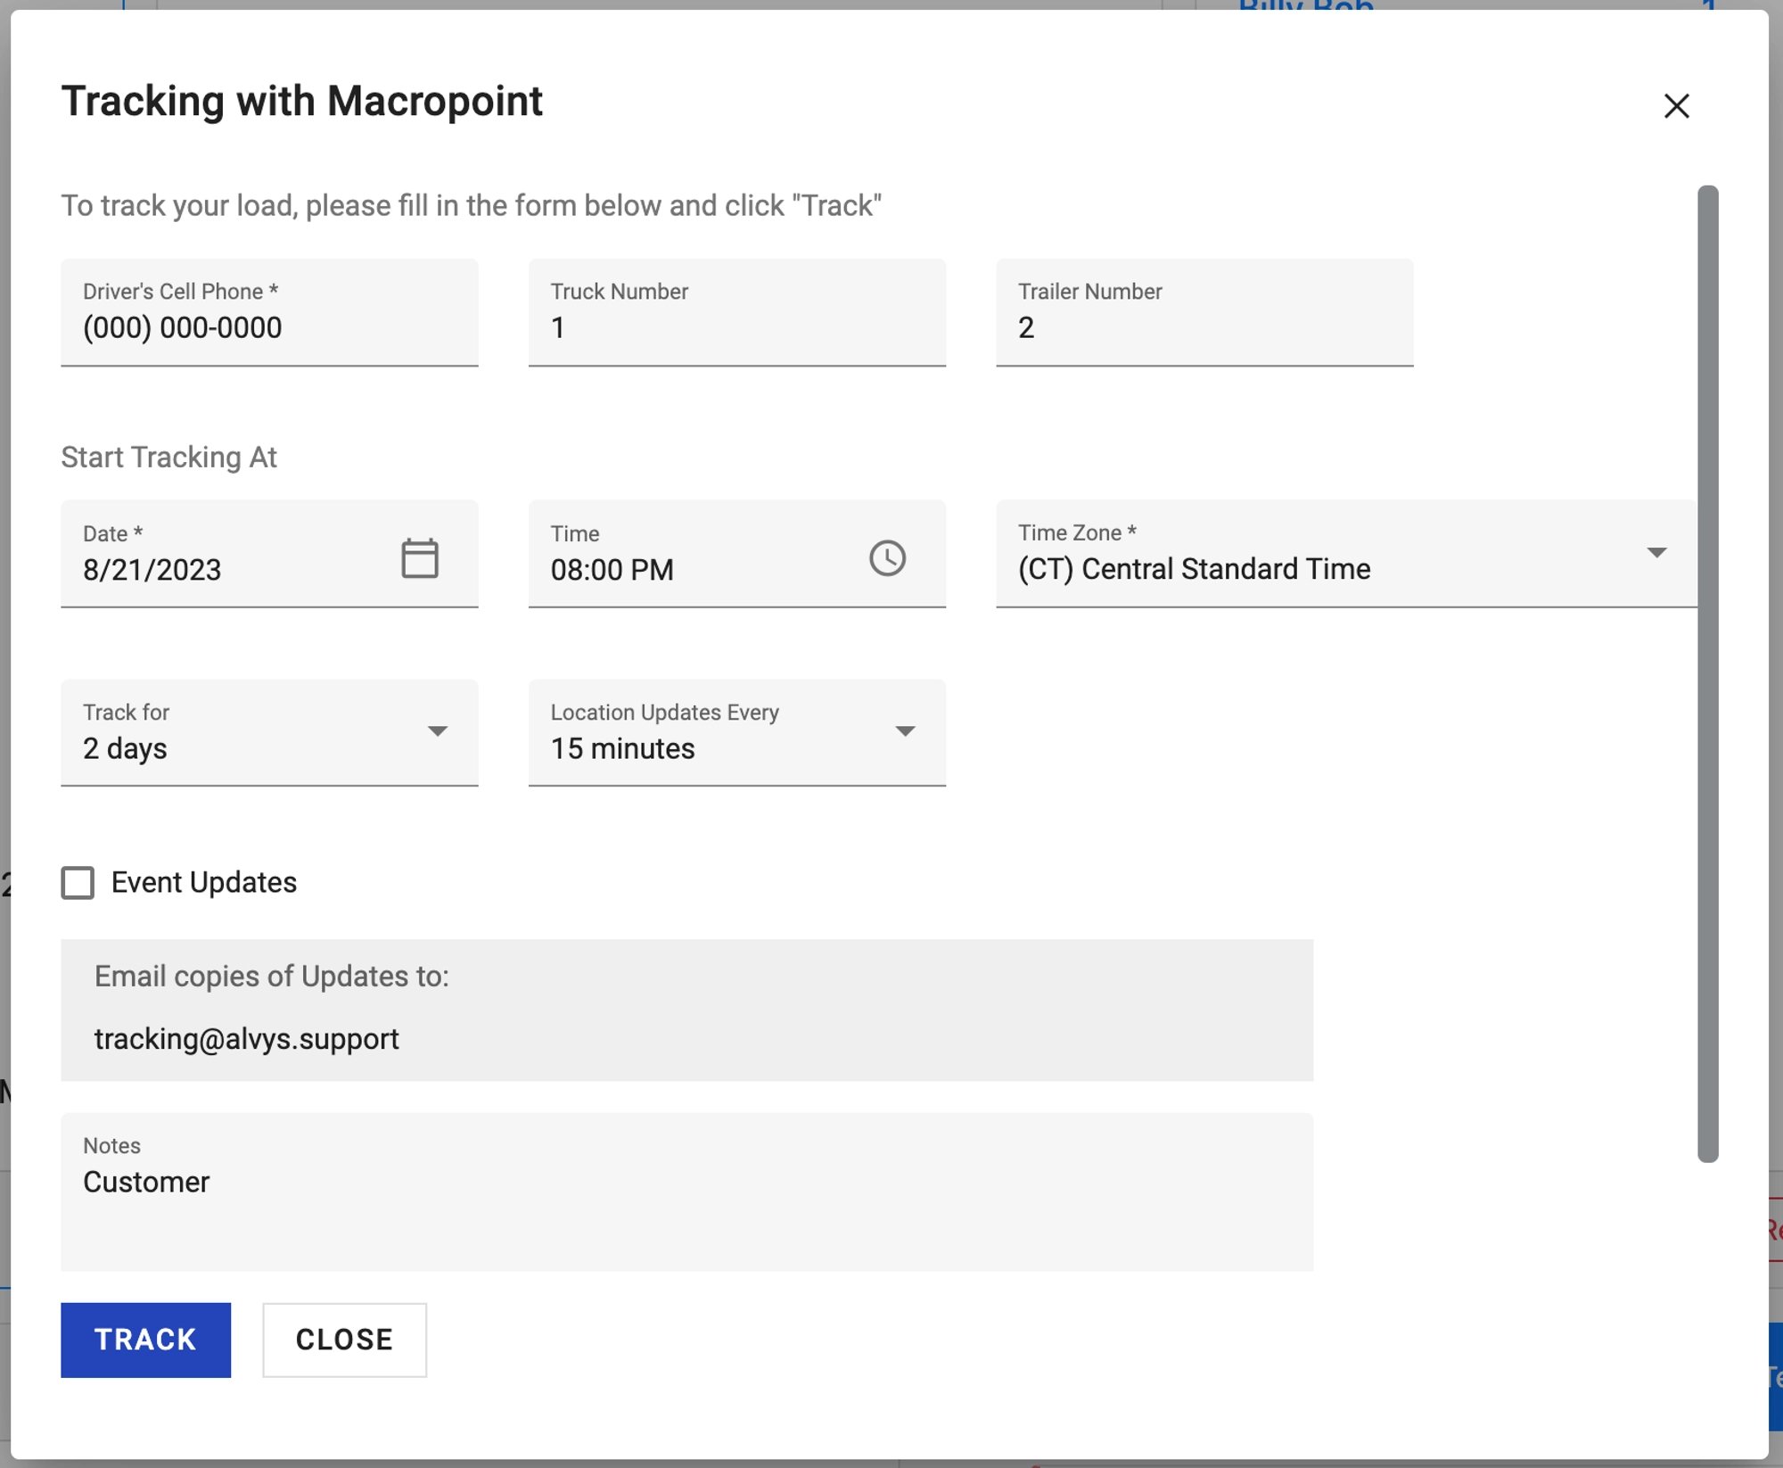Screen dimensions: 1783x1468
Task: Click the dialog's vertical scrollbar
Action: click(1707, 673)
